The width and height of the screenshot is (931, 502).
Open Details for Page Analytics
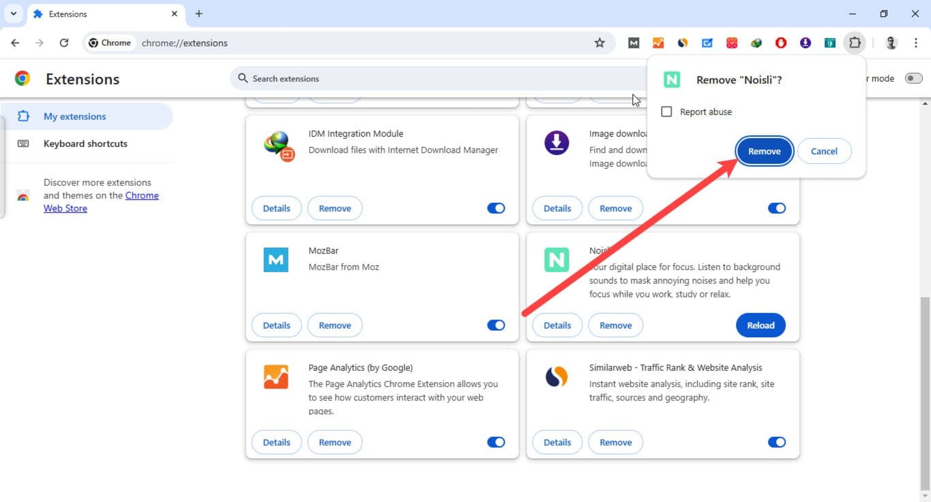(276, 442)
